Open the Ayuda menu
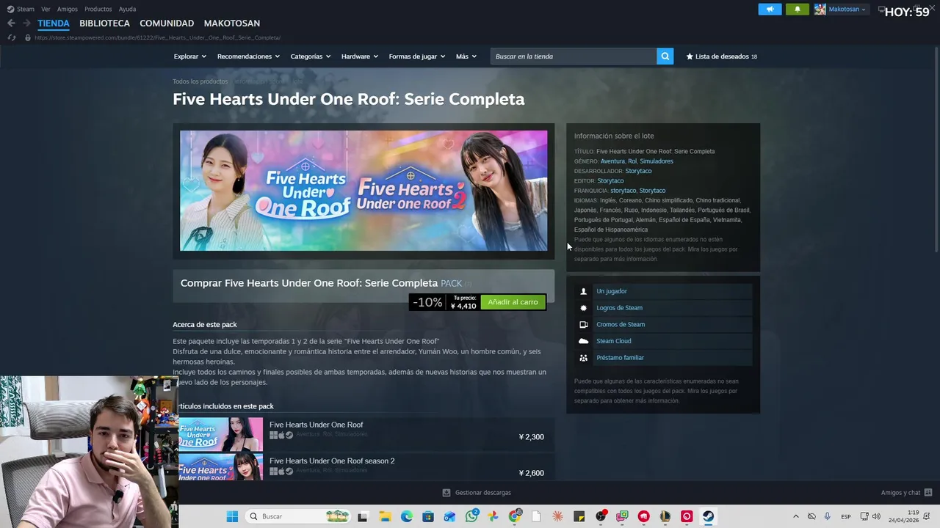Image resolution: width=940 pixels, height=528 pixels. coord(127,9)
